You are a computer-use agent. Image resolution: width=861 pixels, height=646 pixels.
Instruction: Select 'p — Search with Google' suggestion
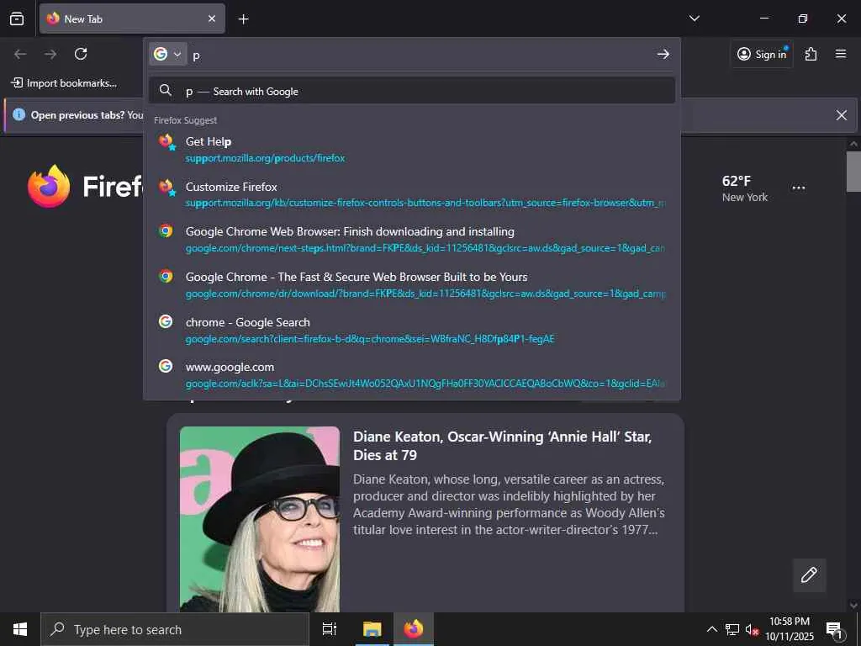pos(412,91)
